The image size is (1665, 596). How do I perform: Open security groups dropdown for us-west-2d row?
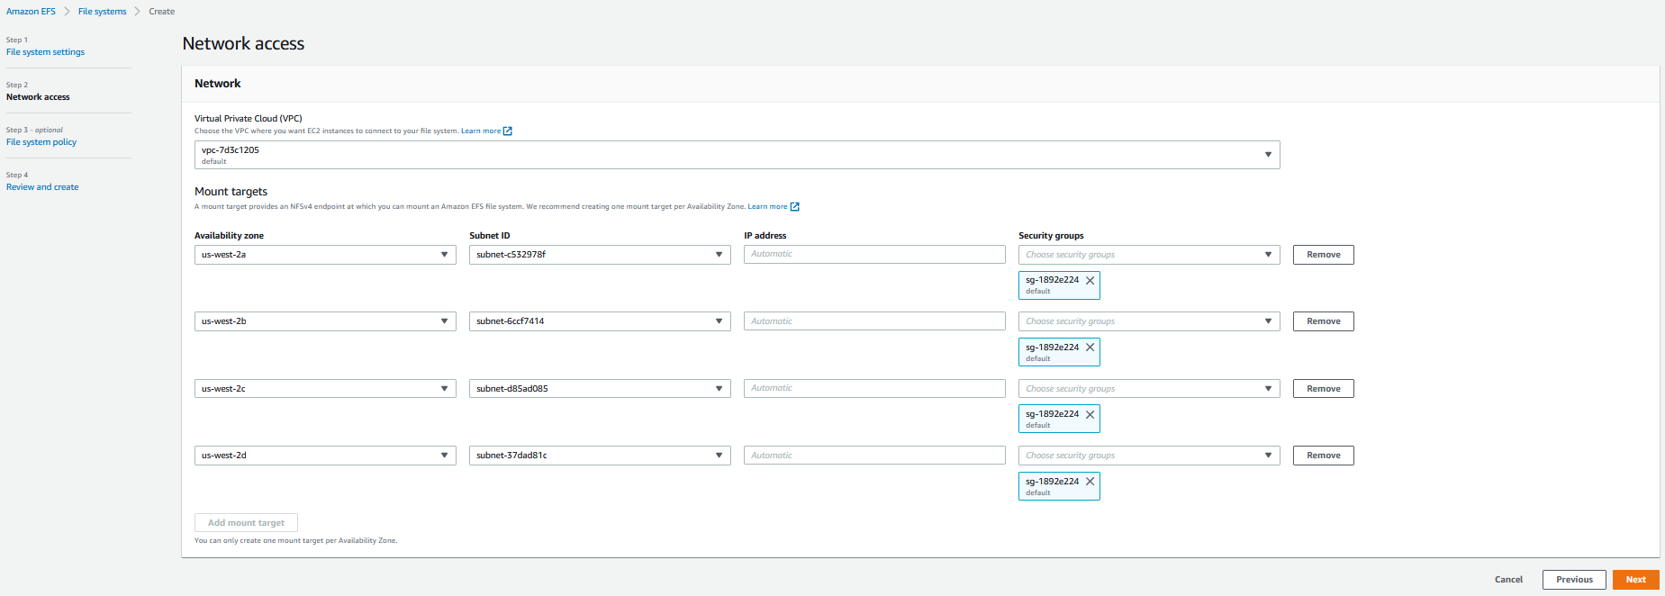1149,456
